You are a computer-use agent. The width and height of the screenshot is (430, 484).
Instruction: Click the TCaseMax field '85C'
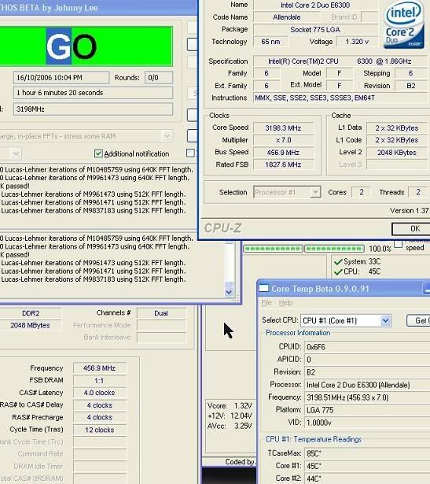point(367,453)
